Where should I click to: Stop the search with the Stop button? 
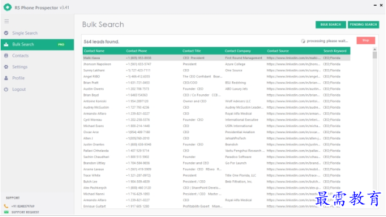366,40
